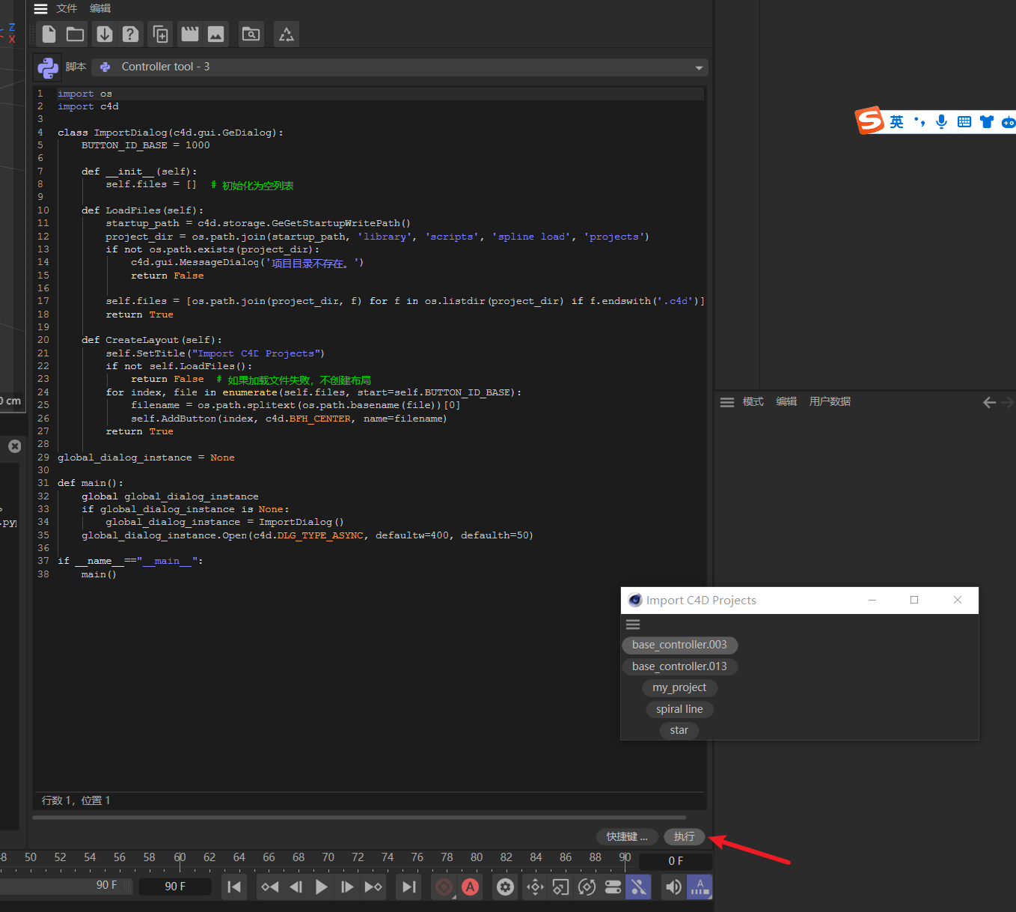This screenshot has width=1016, height=912.
Task: Click the 0 F current frame field
Action: click(x=676, y=861)
